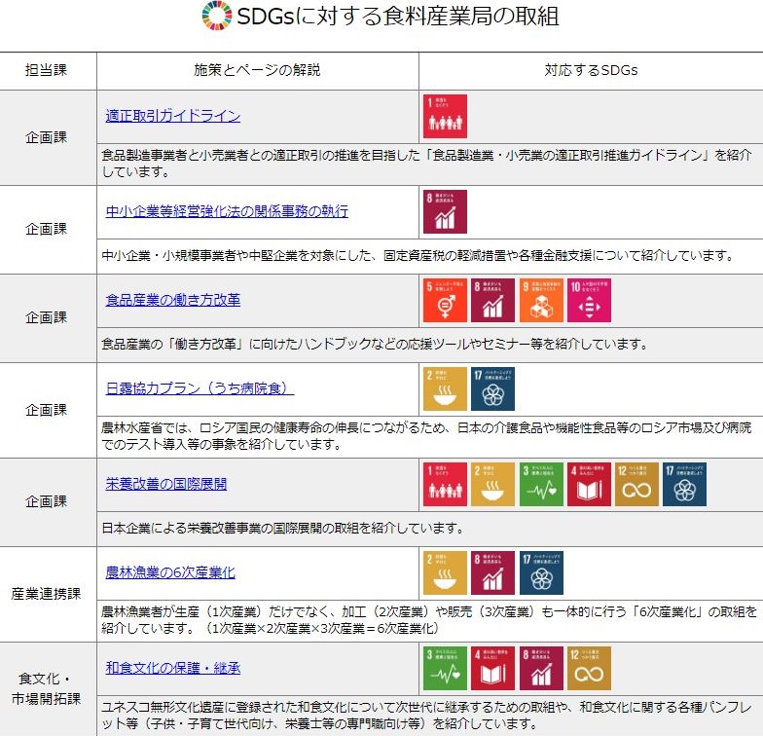The image size is (763, 736).
Task: Click SDG 17 icon in 6次産業化 row
Action: click(x=541, y=572)
